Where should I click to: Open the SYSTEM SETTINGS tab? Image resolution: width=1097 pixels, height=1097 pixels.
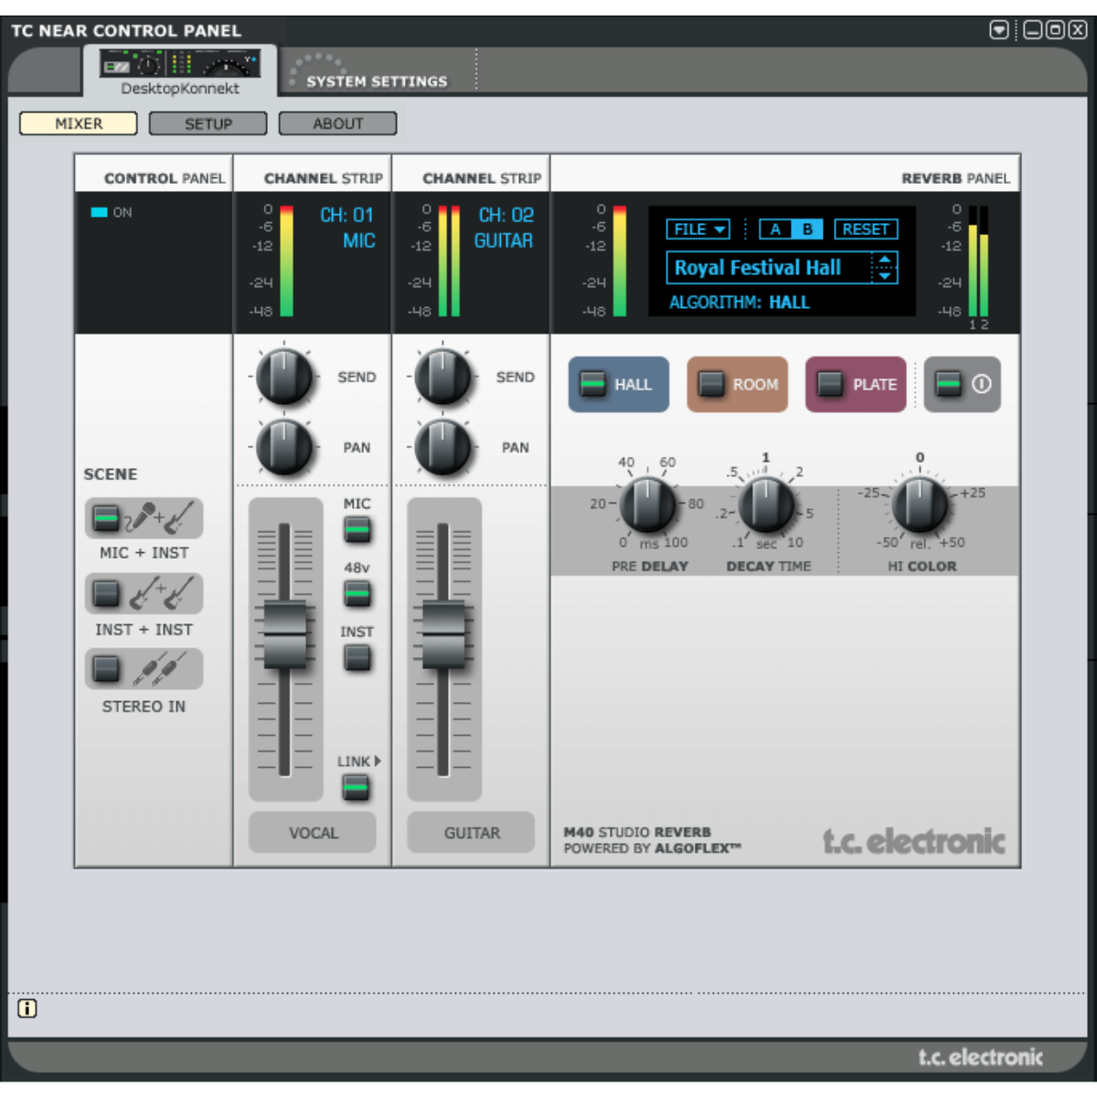[377, 81]
